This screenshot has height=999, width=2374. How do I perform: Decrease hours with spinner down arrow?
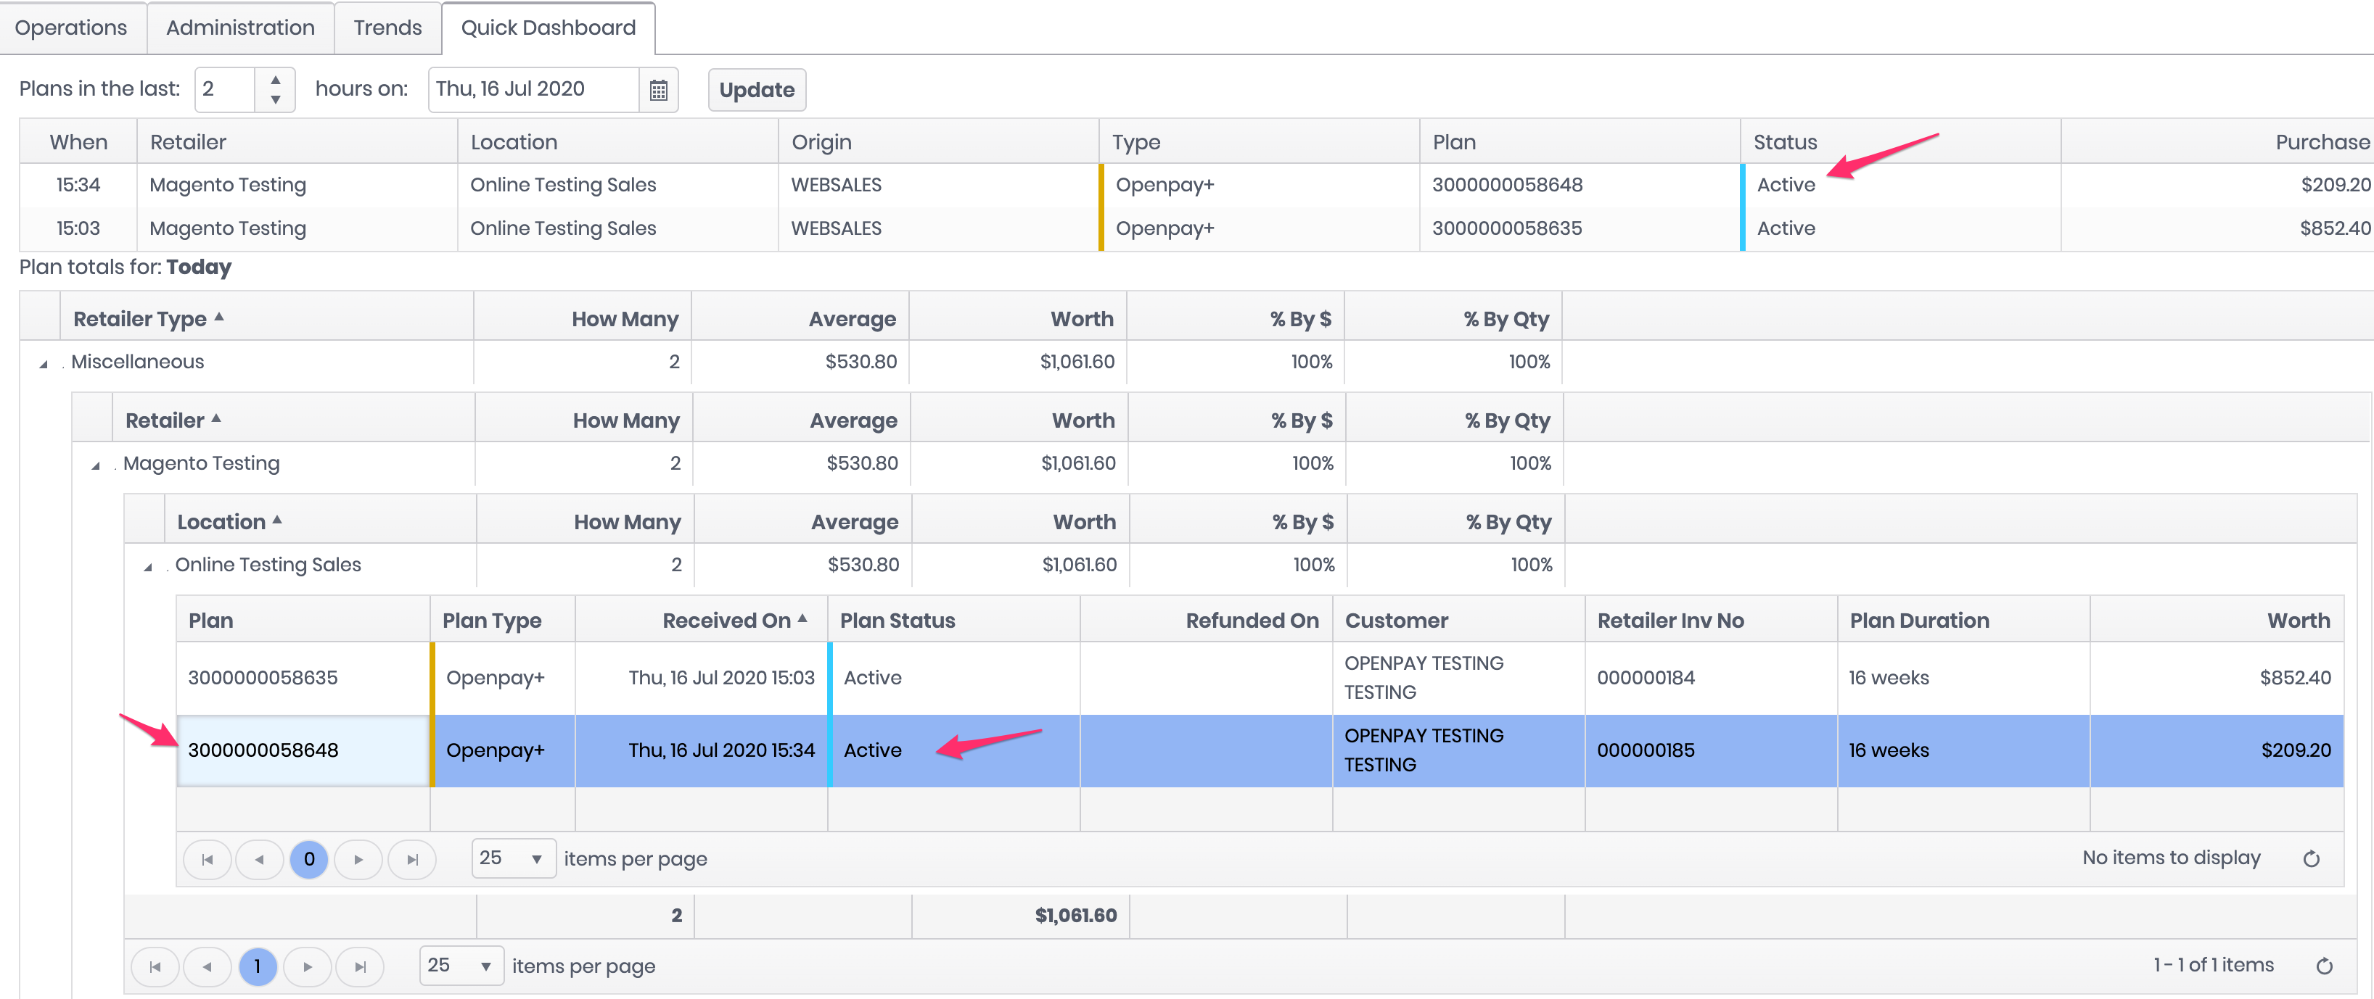(275, 99)
